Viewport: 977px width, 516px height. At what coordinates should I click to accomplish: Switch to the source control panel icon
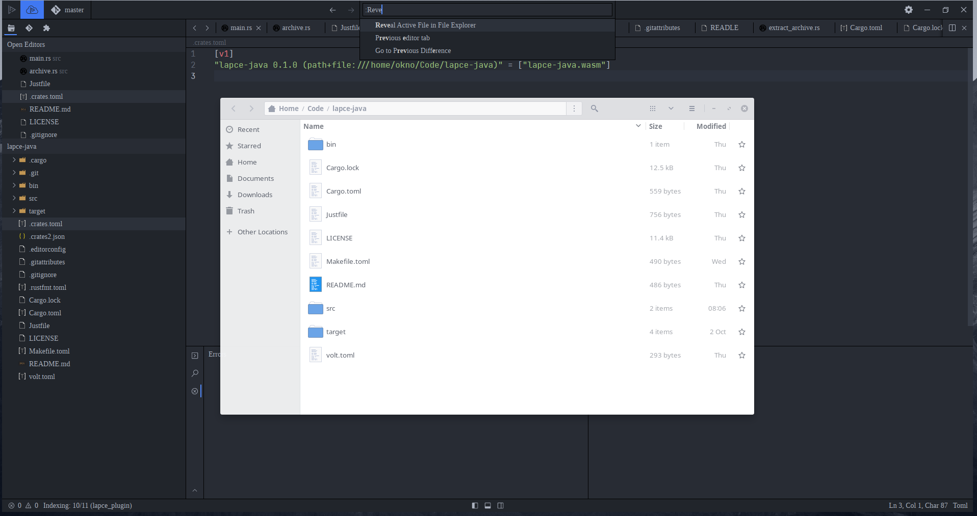pos(29,28)
